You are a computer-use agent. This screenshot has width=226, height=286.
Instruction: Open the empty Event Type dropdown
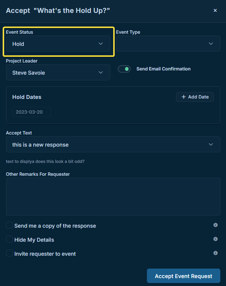click(168, 44)
